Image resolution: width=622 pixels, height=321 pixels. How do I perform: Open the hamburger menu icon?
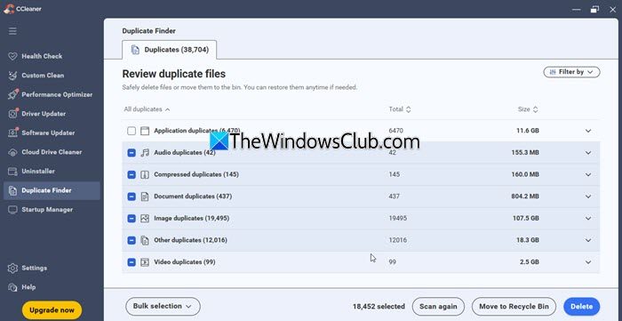point(12,31)
